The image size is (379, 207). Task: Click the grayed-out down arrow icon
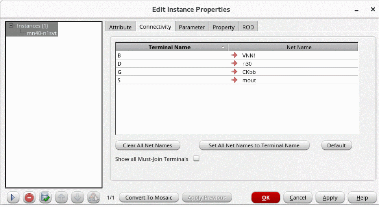pos(78,198)
